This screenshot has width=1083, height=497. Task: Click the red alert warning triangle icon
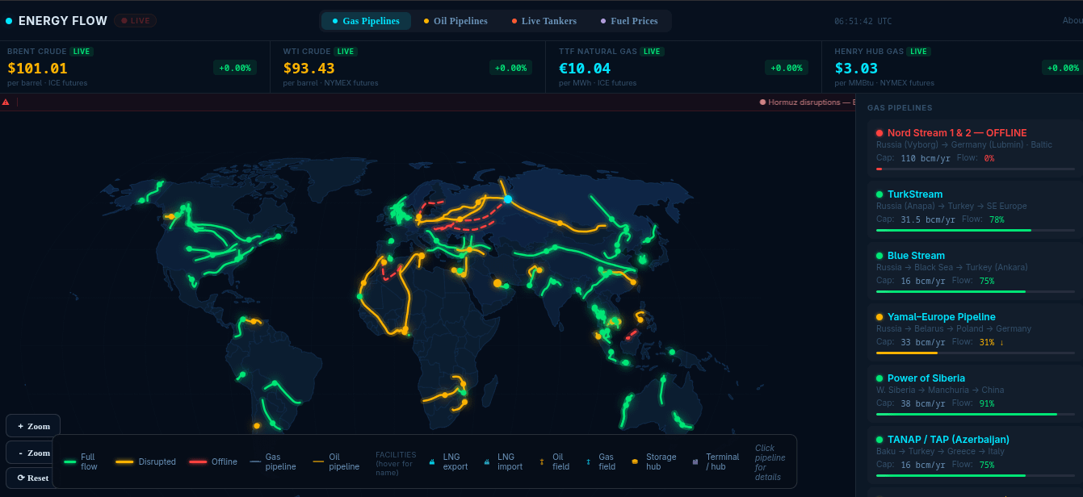[6, 102]
